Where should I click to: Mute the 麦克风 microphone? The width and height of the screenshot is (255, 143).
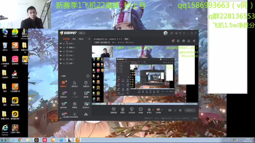pyautogui.click(x=149, y=110)
